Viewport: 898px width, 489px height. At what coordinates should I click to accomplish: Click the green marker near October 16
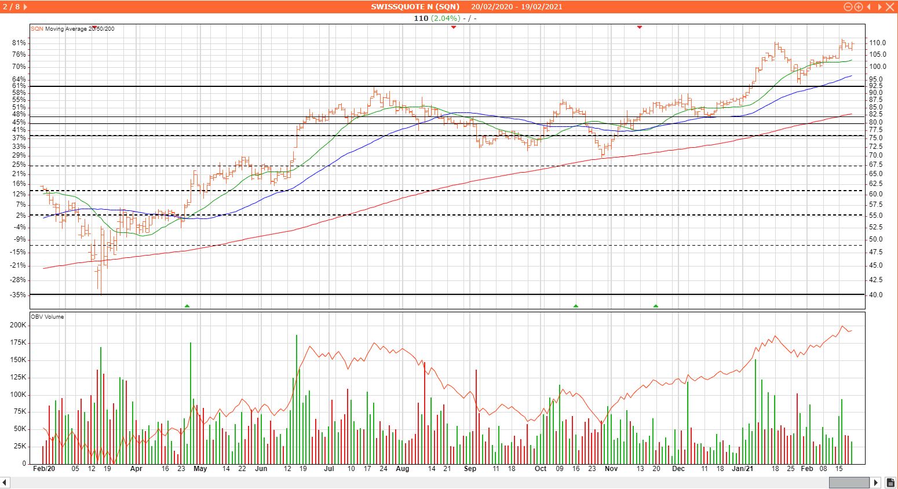576,305
